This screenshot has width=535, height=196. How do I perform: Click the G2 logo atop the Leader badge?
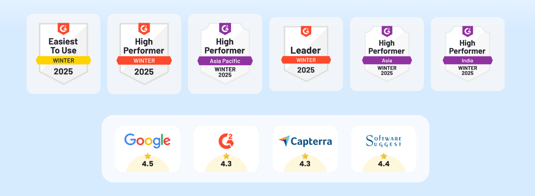(x=306, y=31)
